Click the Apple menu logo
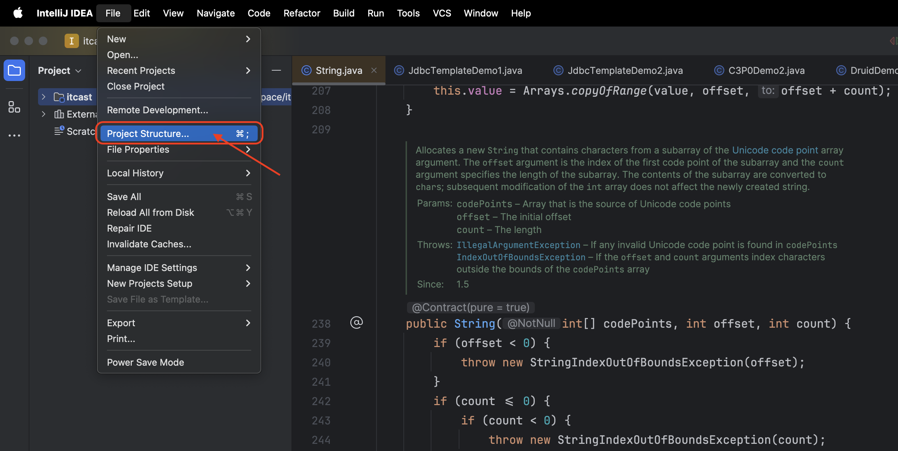This screenshot has width=898, height=451. 18,13
